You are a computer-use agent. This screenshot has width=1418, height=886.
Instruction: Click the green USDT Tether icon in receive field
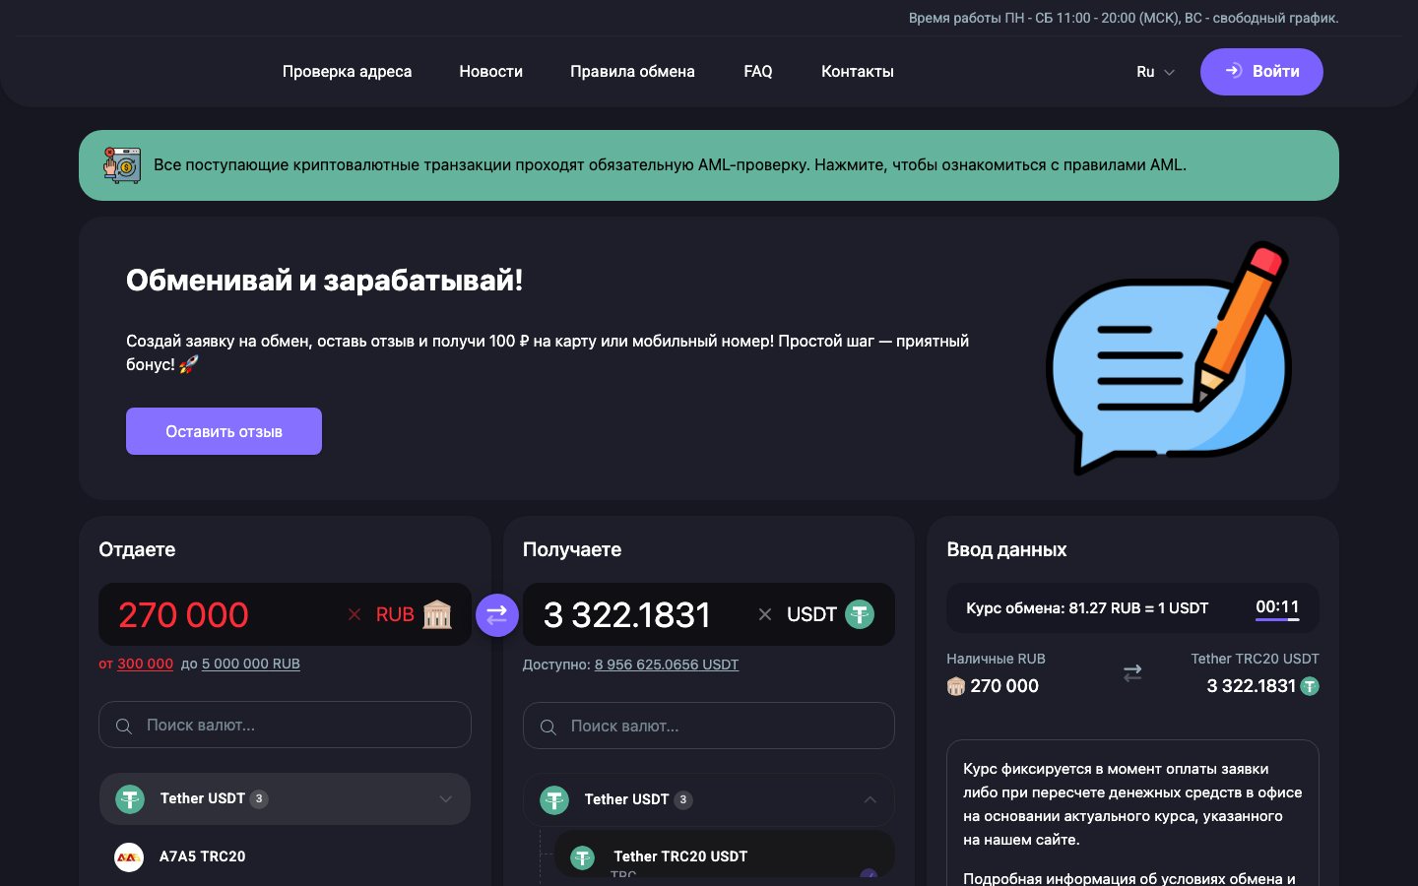[860, 614]
